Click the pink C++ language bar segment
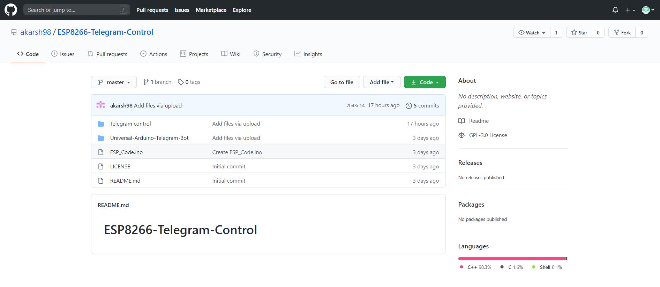This screenshot has width=660, height=287. (x=511, y=258)
